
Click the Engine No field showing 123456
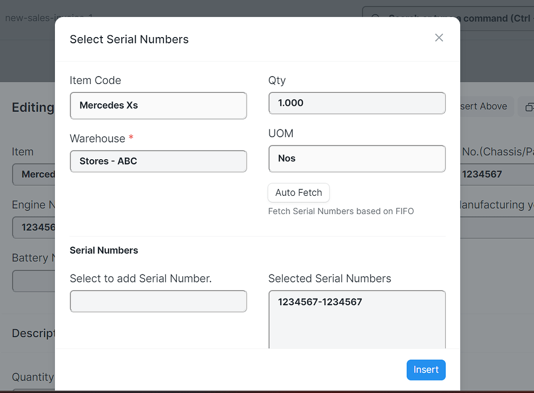pyautogui.click(x=31, y=227)
